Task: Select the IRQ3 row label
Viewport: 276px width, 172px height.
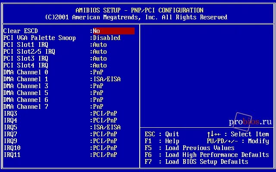Action: coord(10,114)
